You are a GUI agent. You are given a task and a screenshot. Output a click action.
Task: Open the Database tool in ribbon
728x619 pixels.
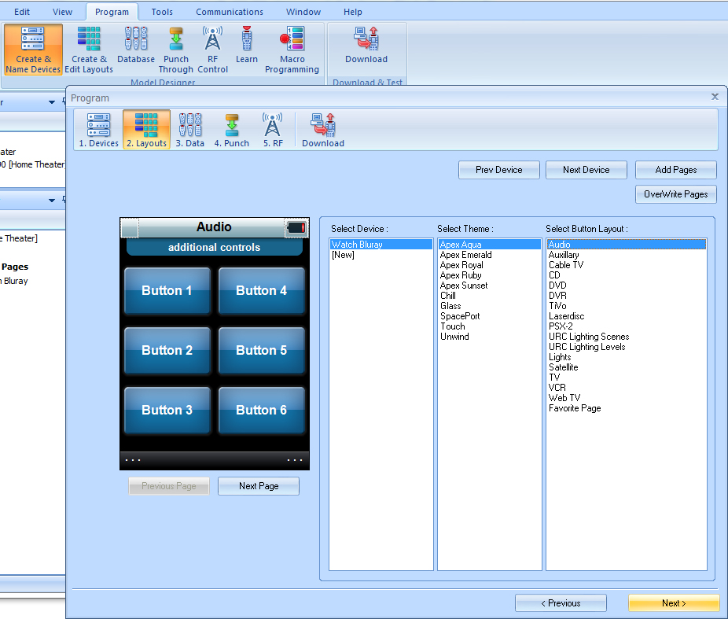136,46
